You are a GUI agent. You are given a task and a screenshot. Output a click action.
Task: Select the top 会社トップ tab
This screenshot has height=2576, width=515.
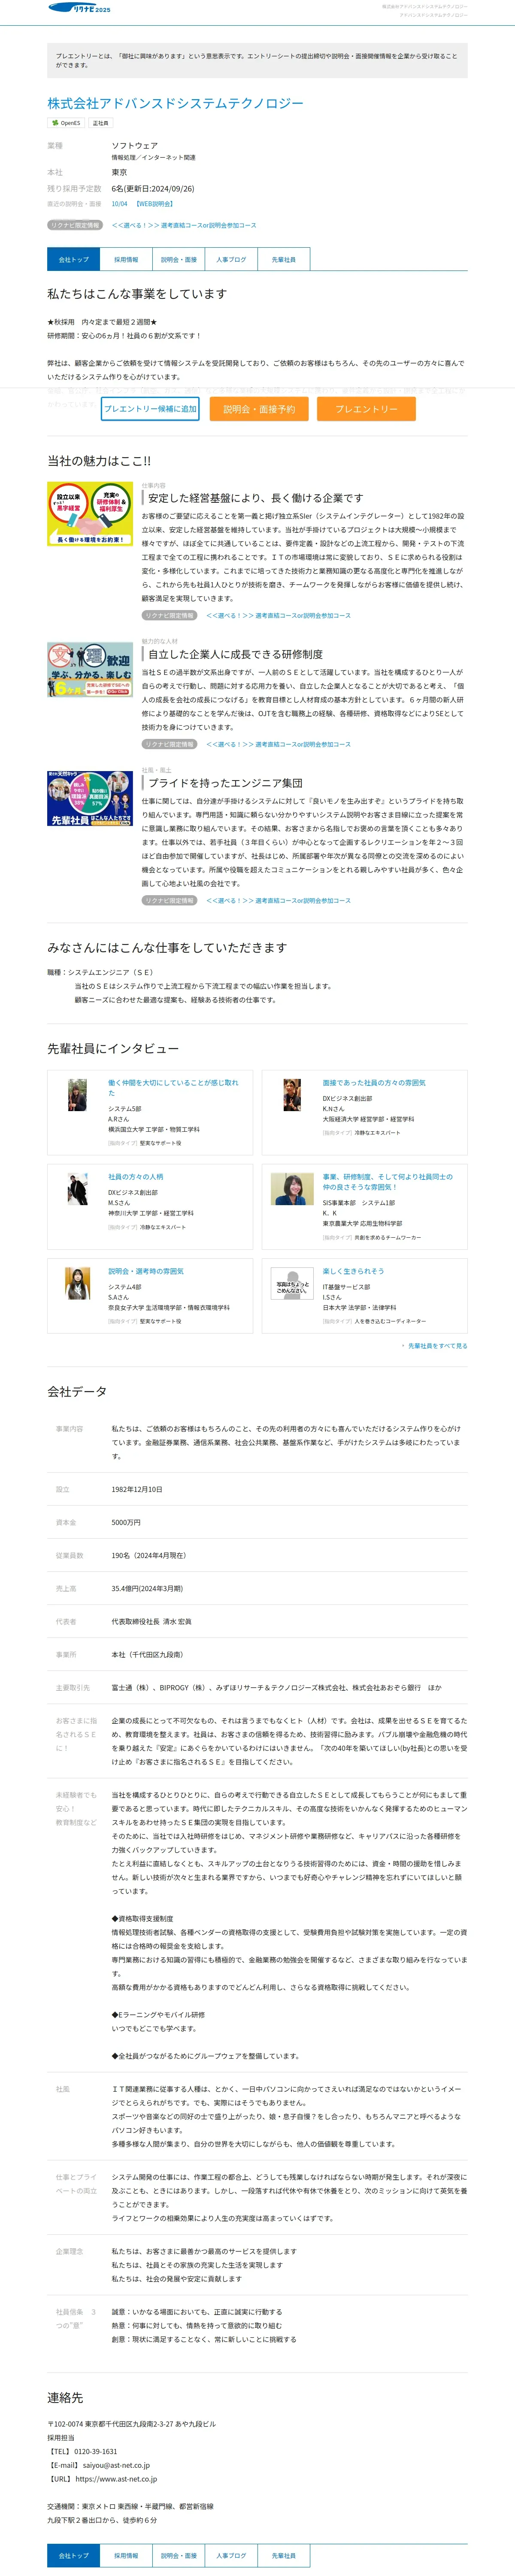pyautogui.click(x=73, y=259)
